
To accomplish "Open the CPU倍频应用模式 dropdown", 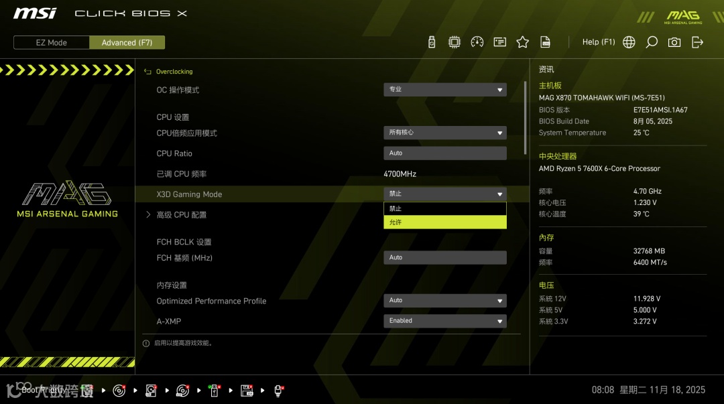I will pos(445,133).
